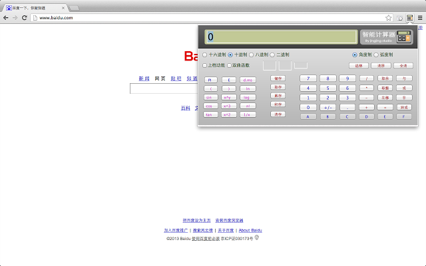The width and height of the screenshot is (426, 266).
Task: Click the browser forward arrow
Action: [15, 18]
